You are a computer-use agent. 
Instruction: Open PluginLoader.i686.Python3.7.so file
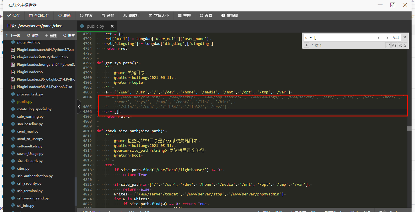click(42, 57)
